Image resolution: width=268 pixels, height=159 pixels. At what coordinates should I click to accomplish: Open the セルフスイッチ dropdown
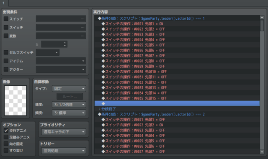coord(47,52)
